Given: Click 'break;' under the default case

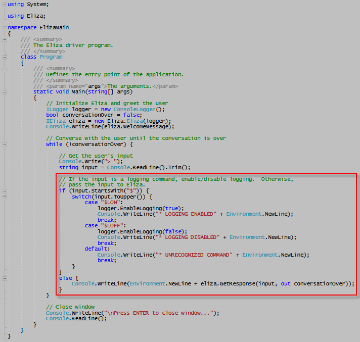Looking at the screenshot, I should (107, 261).
